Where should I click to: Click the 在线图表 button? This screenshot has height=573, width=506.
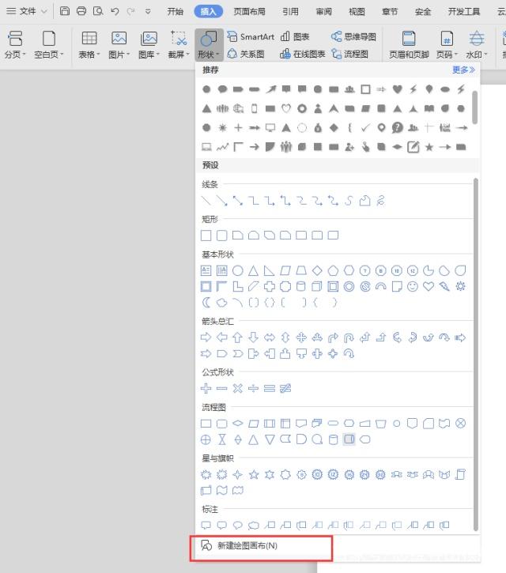click(x=302, y=54)
